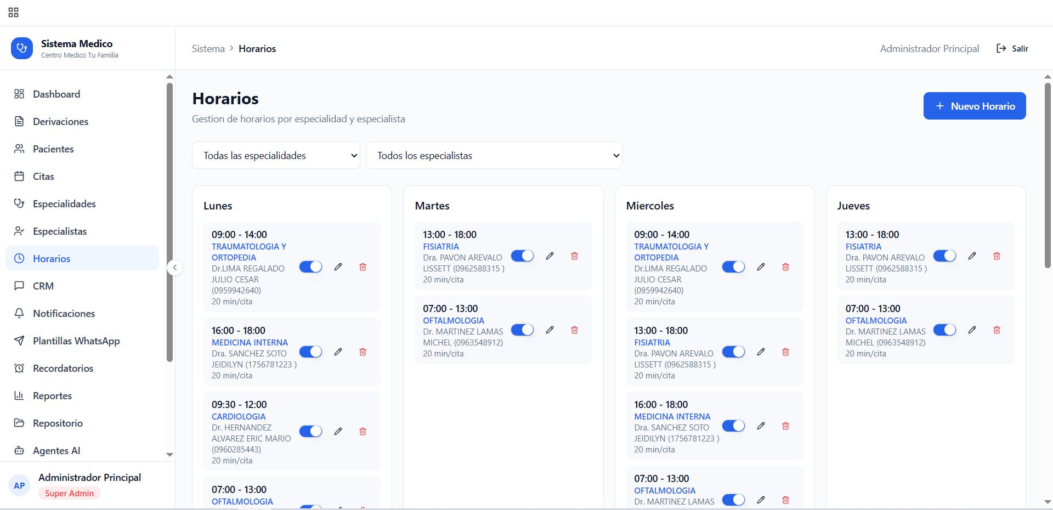Open the Todos los especialistas dropdown
1053x510 pixels.
494,156
